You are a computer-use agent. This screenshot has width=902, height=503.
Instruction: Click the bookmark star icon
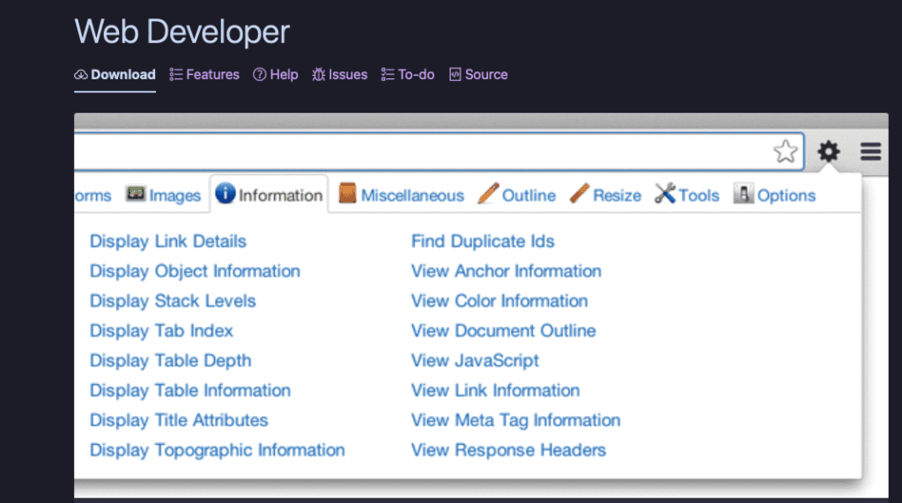pyautogui.click(x=785, y=152)
